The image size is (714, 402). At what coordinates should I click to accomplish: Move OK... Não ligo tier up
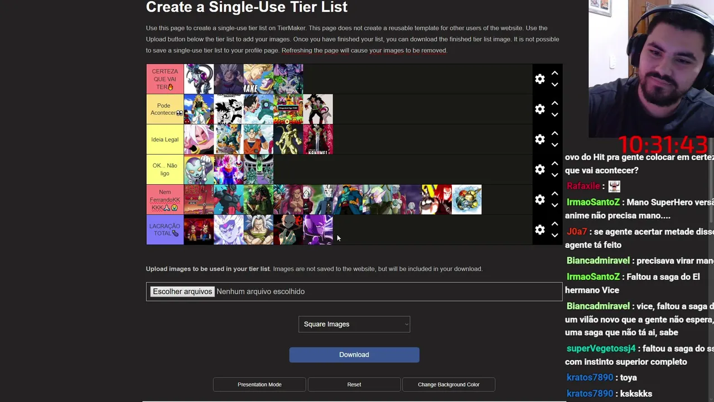coord(554,164)
